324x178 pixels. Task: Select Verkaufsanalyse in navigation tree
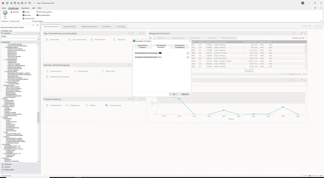[x=9, y=100]
